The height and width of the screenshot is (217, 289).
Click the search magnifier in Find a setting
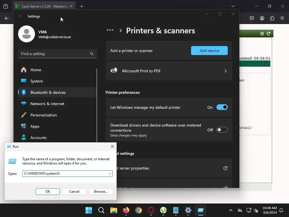click(x=92, y=54)
